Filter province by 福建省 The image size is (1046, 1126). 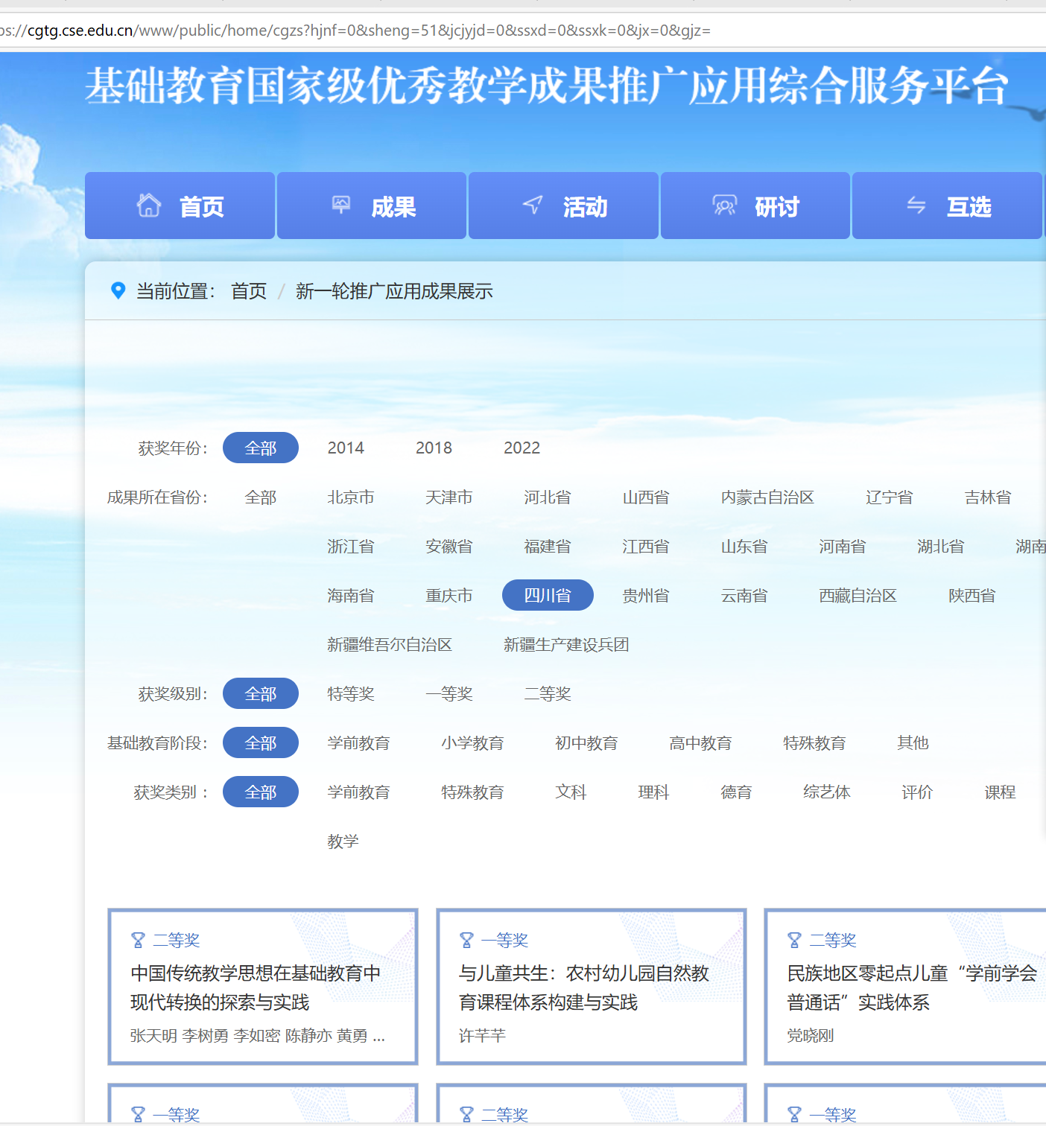(548, 546)
